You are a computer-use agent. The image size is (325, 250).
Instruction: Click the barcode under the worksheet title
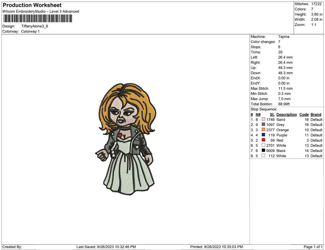[38, 18]
